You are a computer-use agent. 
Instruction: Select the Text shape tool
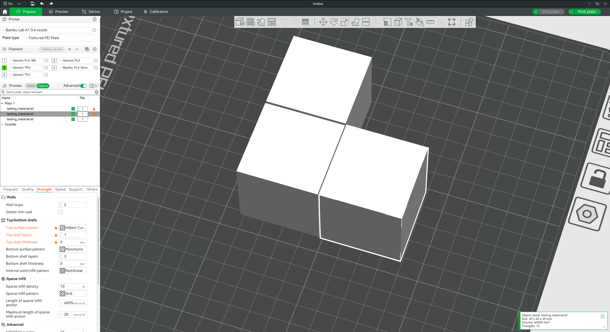tap(409, 22)
